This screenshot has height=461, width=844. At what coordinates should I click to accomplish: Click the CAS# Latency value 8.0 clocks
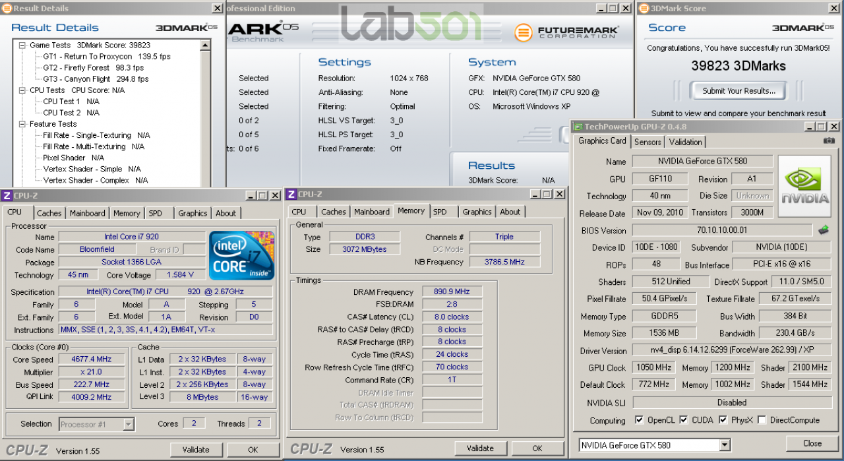(x=452, y=317)
